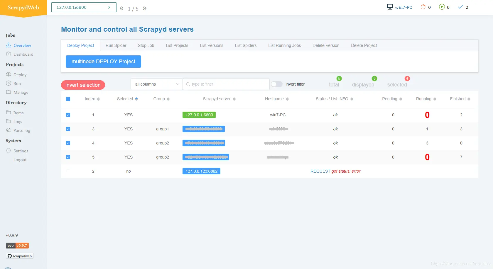Select the Deploy Project tab

81,45
